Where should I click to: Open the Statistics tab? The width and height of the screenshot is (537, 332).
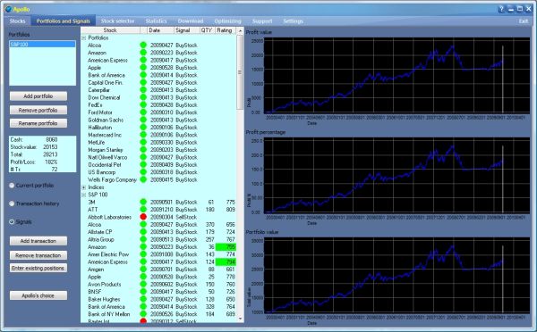tap(156, 21)
